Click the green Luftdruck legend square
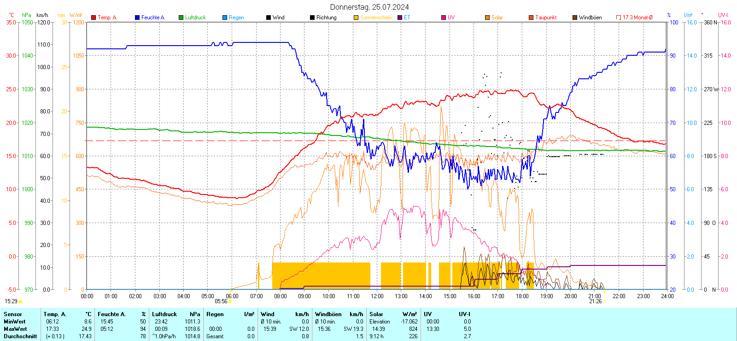The width and height of the screenshot is (737, 341). [181, 18]
